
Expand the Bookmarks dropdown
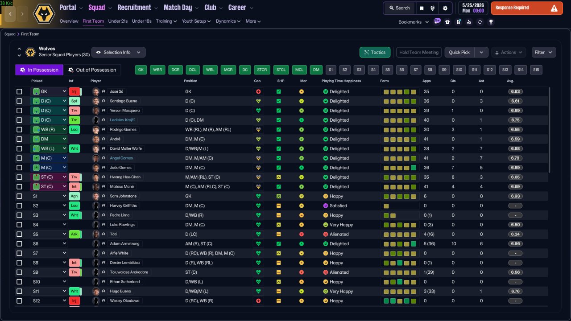coord(414,22)
